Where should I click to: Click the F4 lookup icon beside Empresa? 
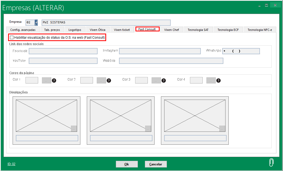coord(36,23)
